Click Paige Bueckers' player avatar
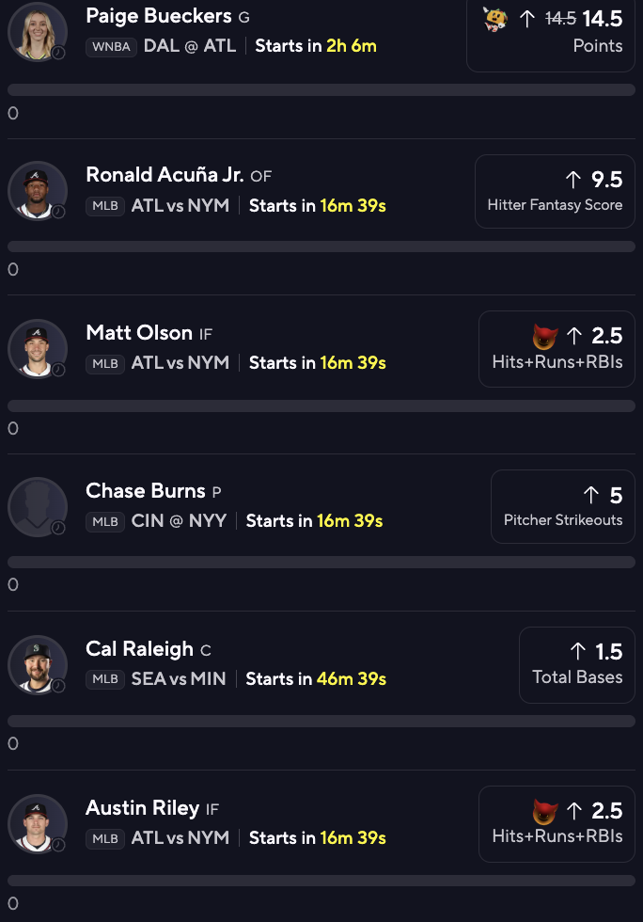The width and height of the screenshot is (643, 922). tap(38, 31)
